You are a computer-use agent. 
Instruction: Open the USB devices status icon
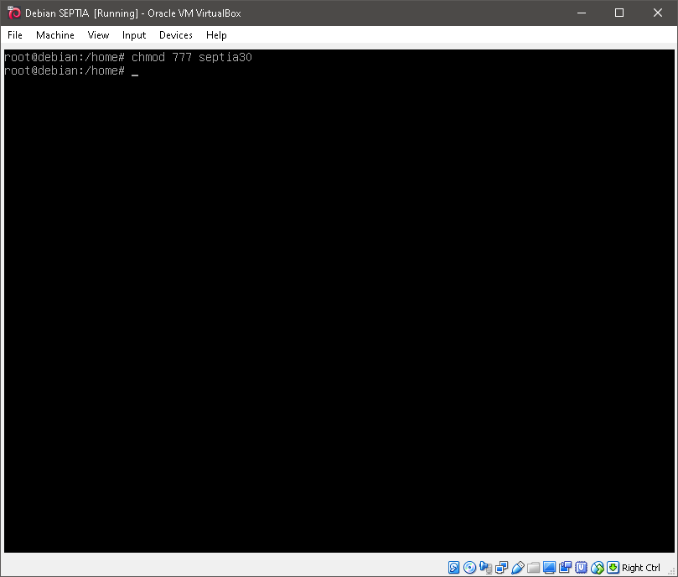(518, 567)
